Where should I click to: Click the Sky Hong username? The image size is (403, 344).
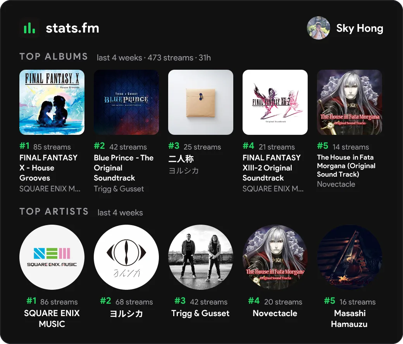(360, 28)
